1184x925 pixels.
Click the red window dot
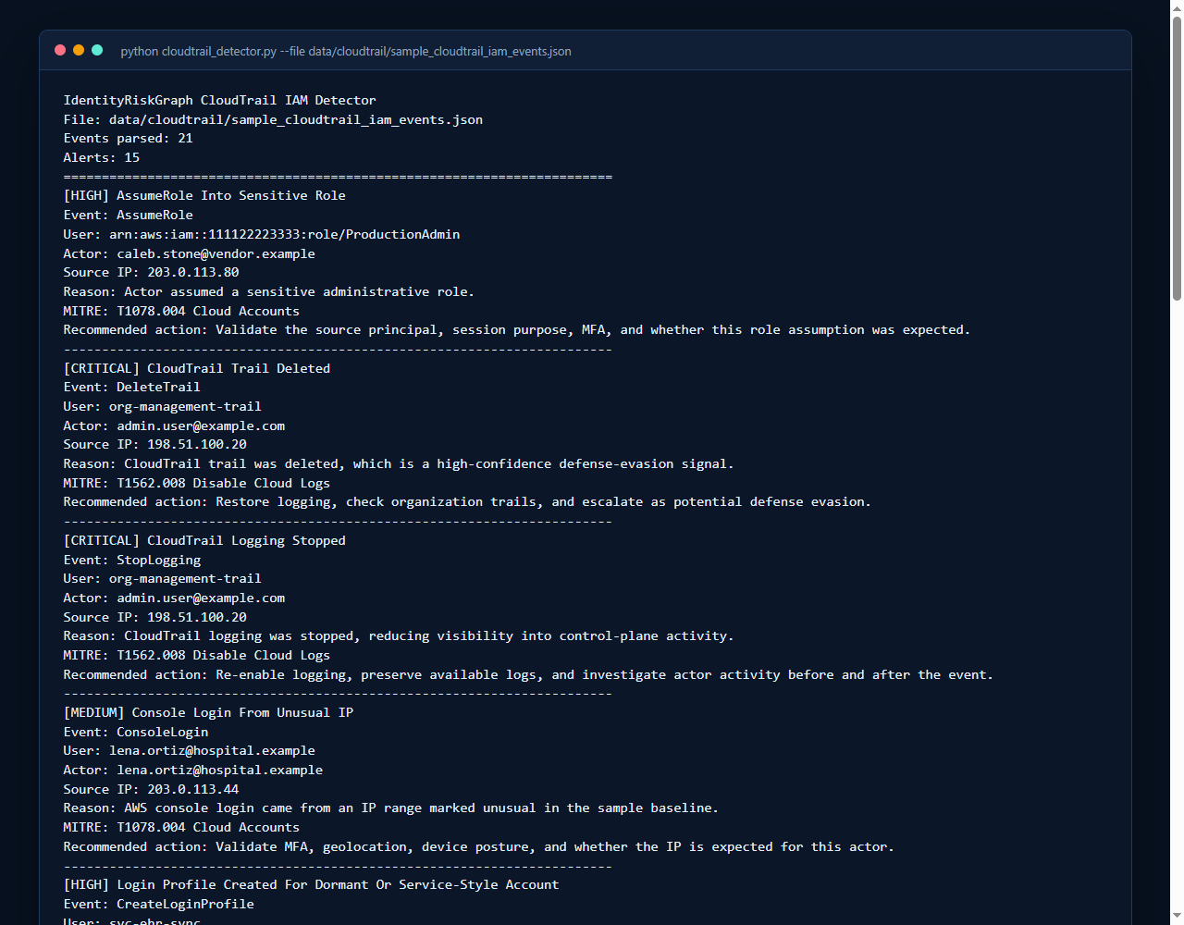coord(60,50)
